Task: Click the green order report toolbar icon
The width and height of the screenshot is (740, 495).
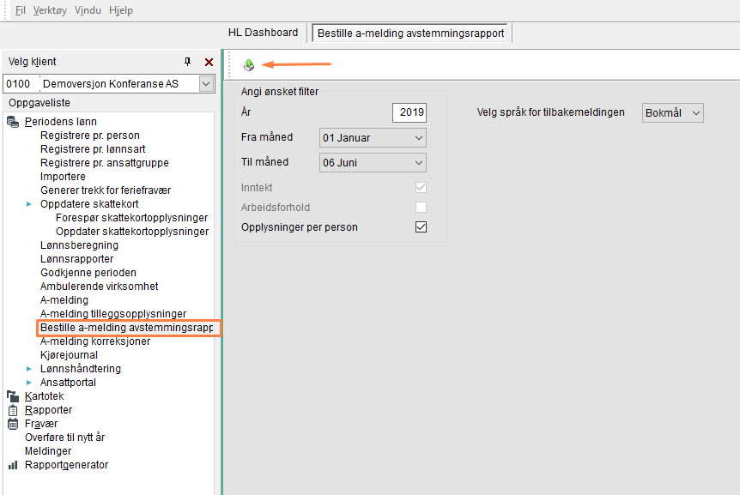Action: pyautogui.click(x=249, y=64)
